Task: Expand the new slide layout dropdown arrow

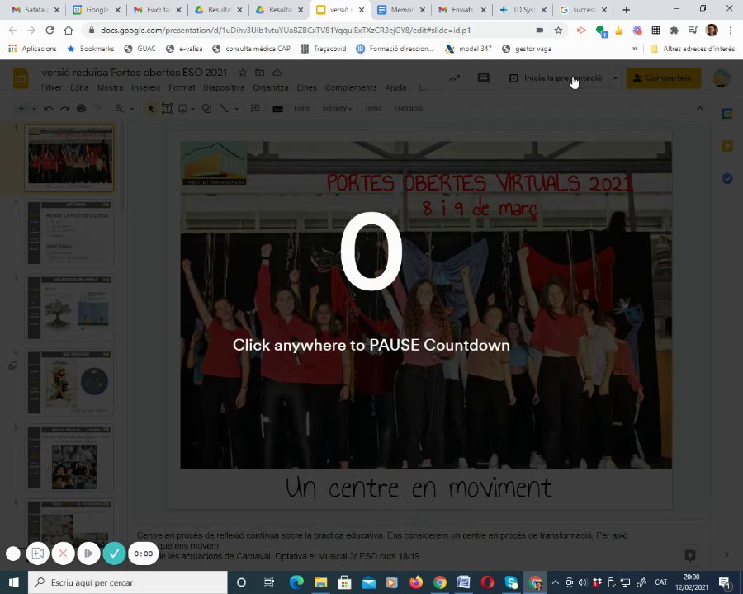Action: point(34,108)
